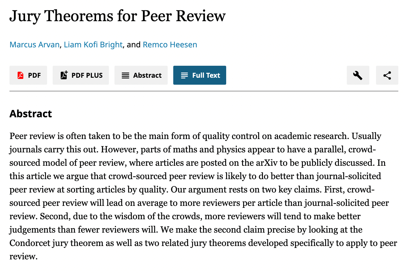This screenshot has width=405, height=273.
Task: Switch to the Abstract tab
Action: coord(147,75)
